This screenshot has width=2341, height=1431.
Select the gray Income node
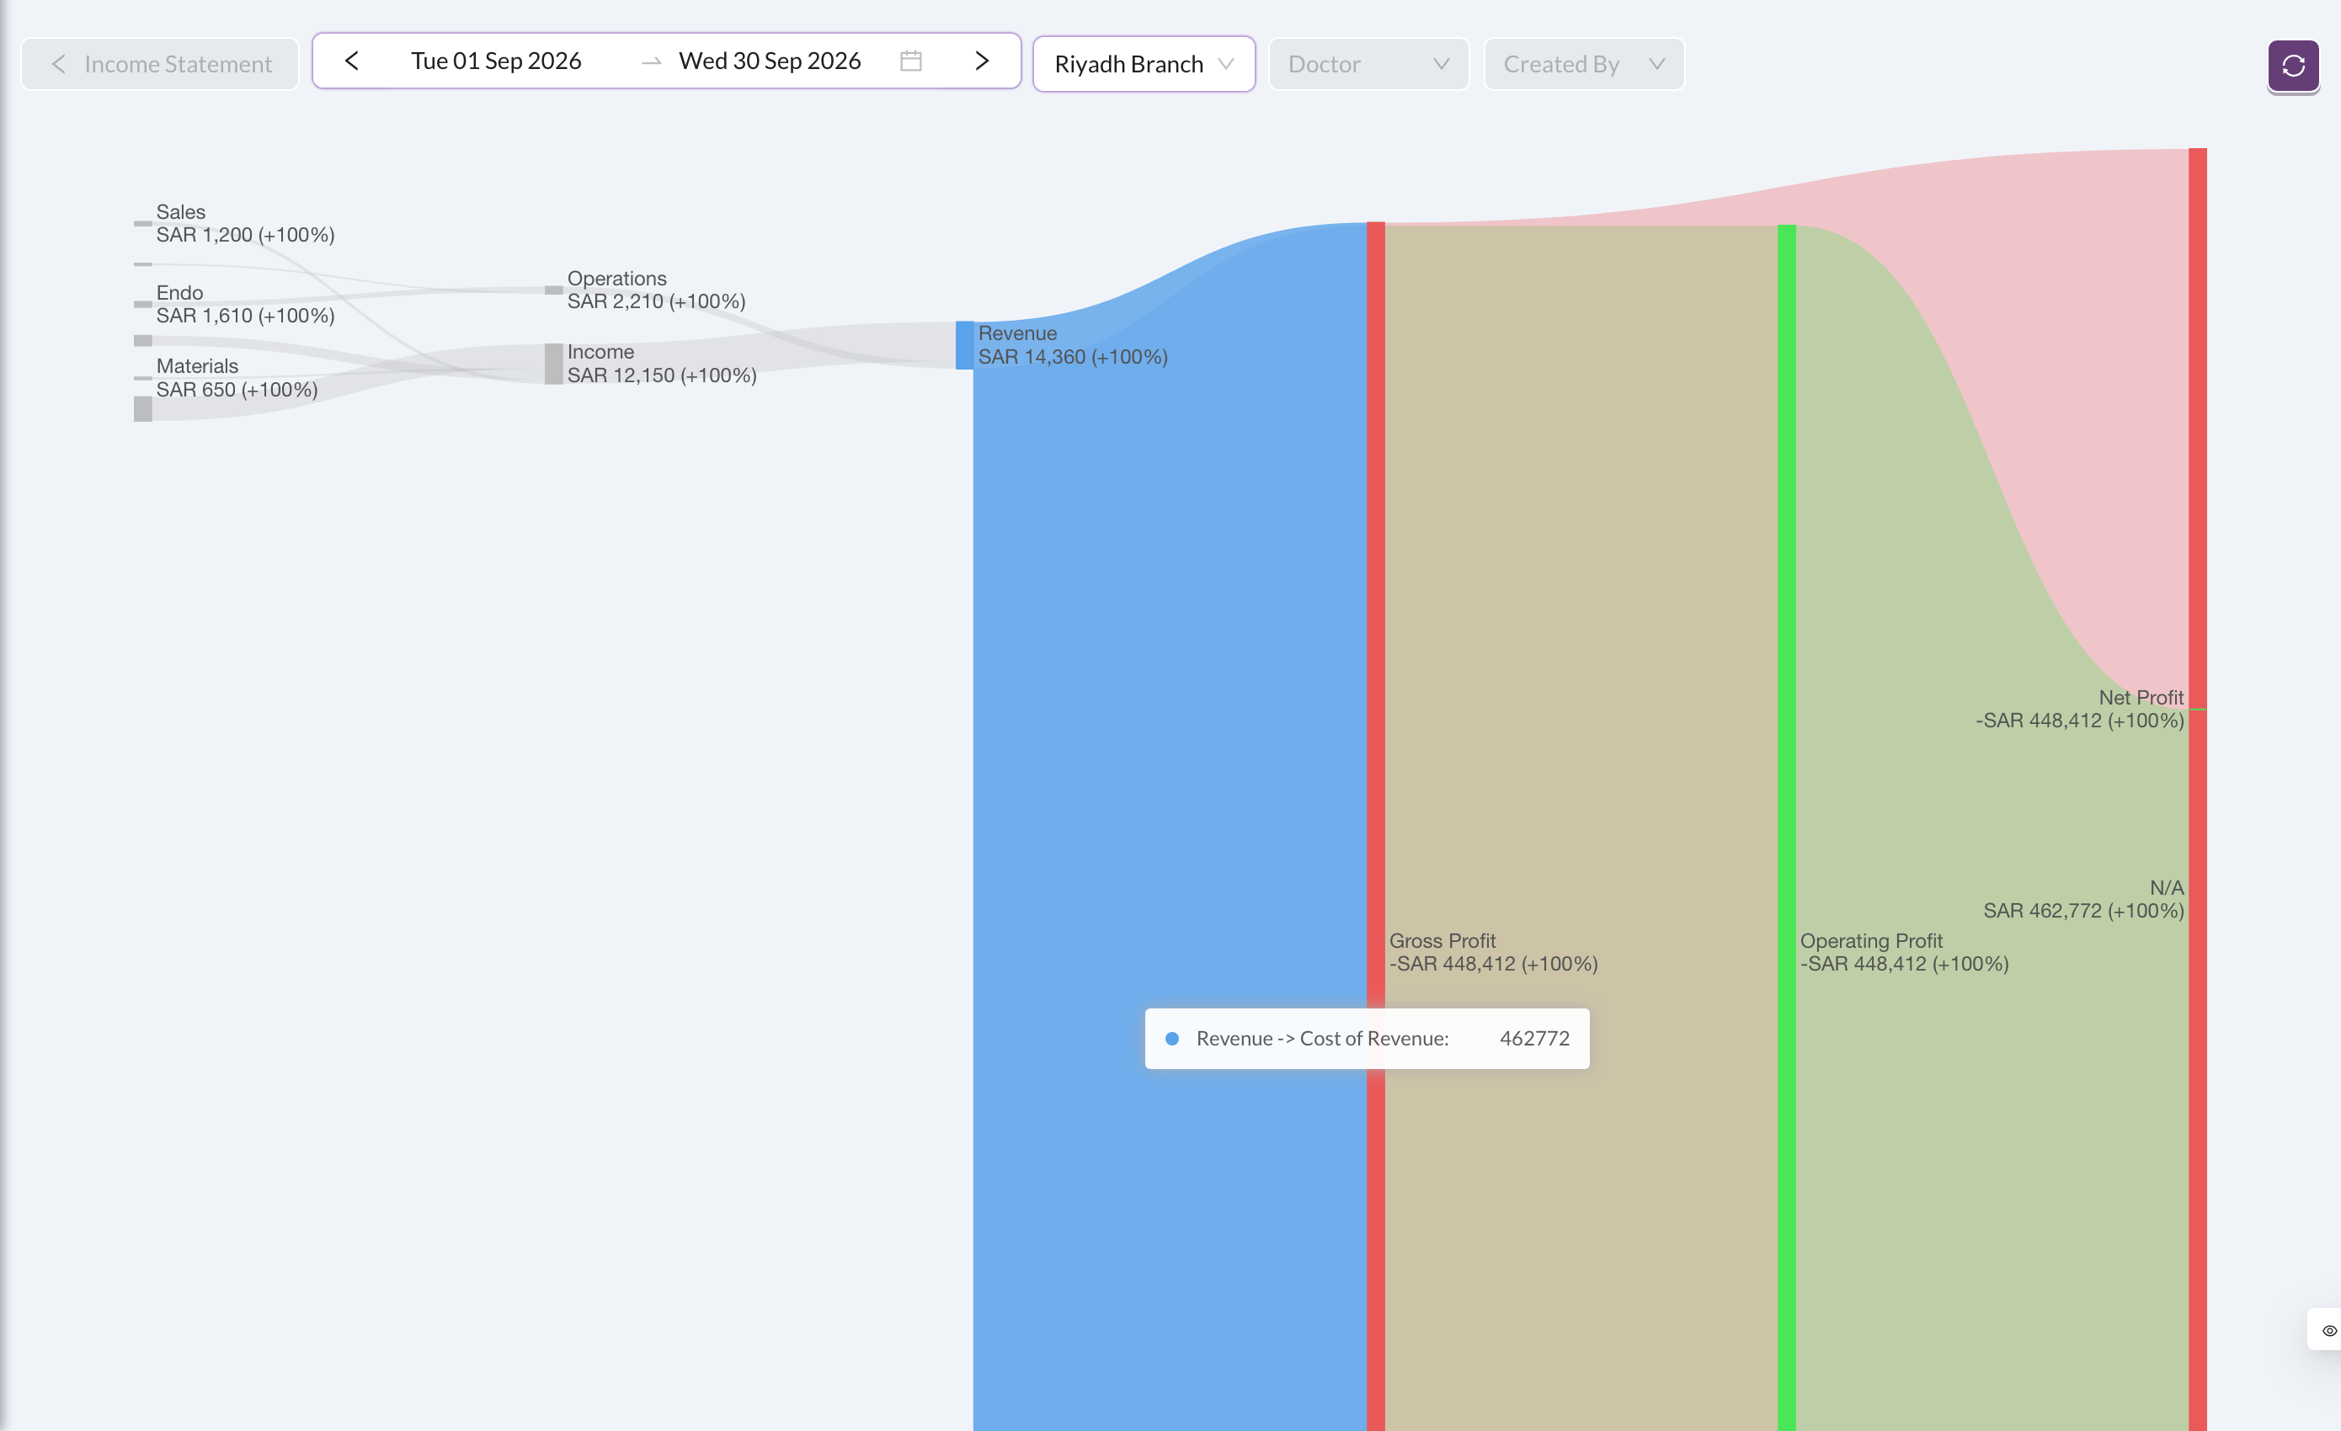(x=553, y=364)
